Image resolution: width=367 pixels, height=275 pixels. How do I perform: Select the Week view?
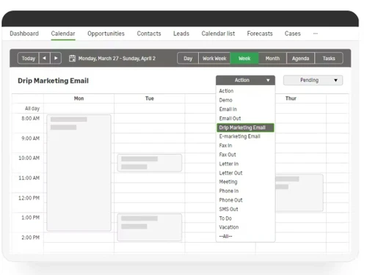click(244, 58)
